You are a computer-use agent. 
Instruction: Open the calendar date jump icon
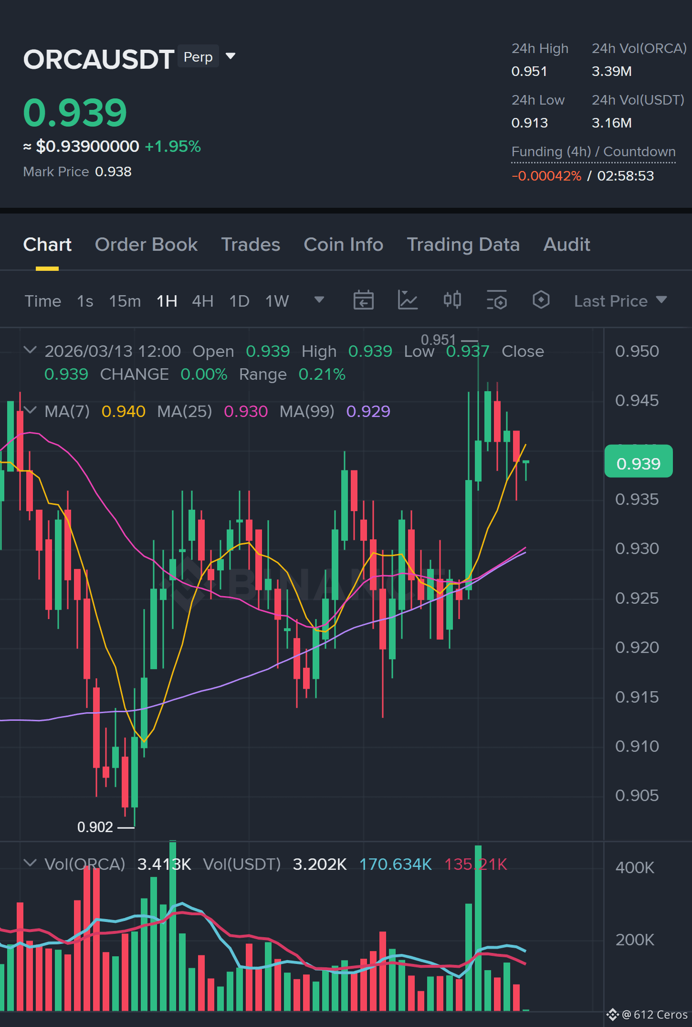coord(363,300)
